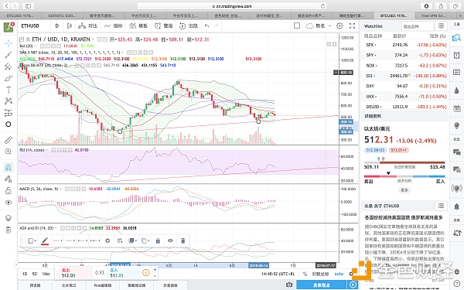Select the ruler measure tool
The height and width of the screenshot is (290, 464).
[9, 140]
